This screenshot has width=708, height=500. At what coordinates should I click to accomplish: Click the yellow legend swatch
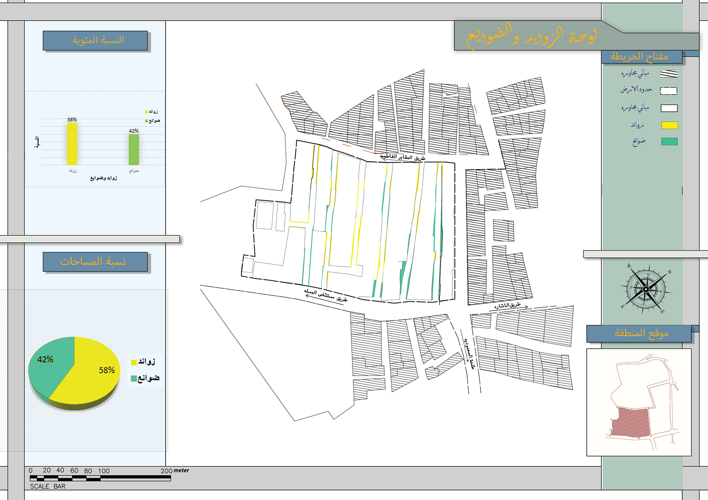(x=669, y=125)
